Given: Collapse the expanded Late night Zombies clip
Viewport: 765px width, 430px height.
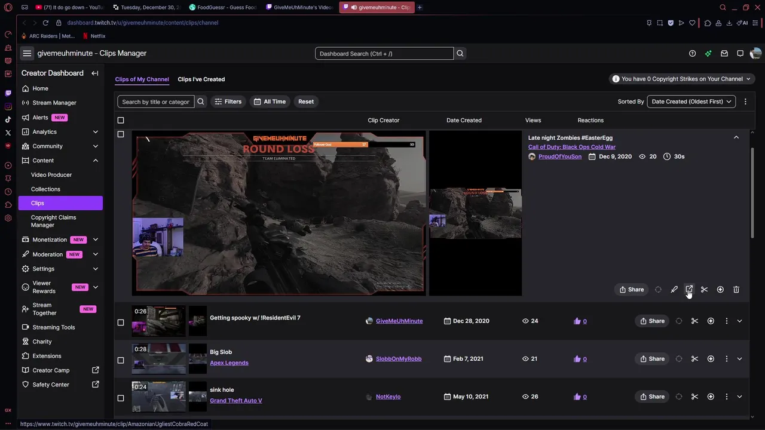Looking at the screenshot, I should coord(736,137).
